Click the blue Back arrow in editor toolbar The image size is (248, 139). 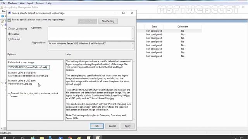pos(2,16)
